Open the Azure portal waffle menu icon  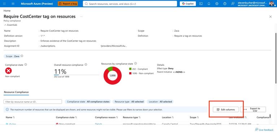(x=4, y=4)
